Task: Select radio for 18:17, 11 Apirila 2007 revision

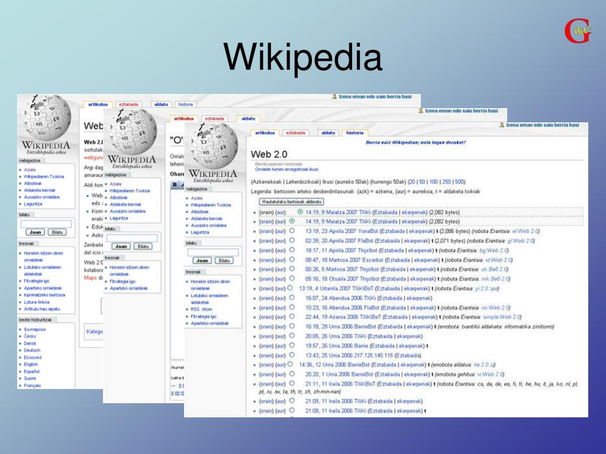Action: coord(292,250)
